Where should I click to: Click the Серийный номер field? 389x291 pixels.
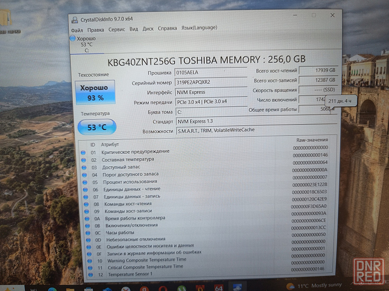210,82
